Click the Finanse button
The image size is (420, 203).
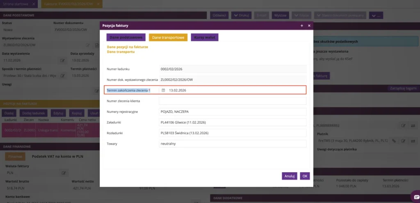tap(15, 156)
